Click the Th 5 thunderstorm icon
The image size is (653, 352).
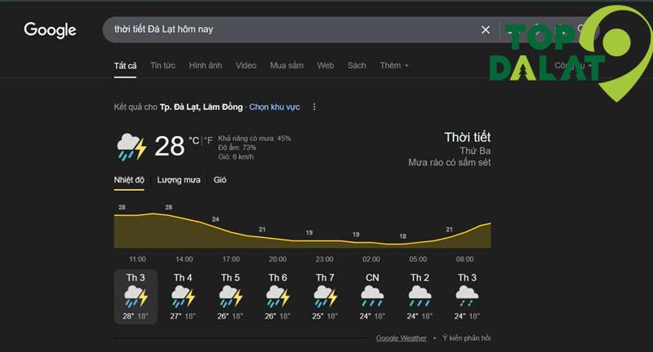[231, 297]
